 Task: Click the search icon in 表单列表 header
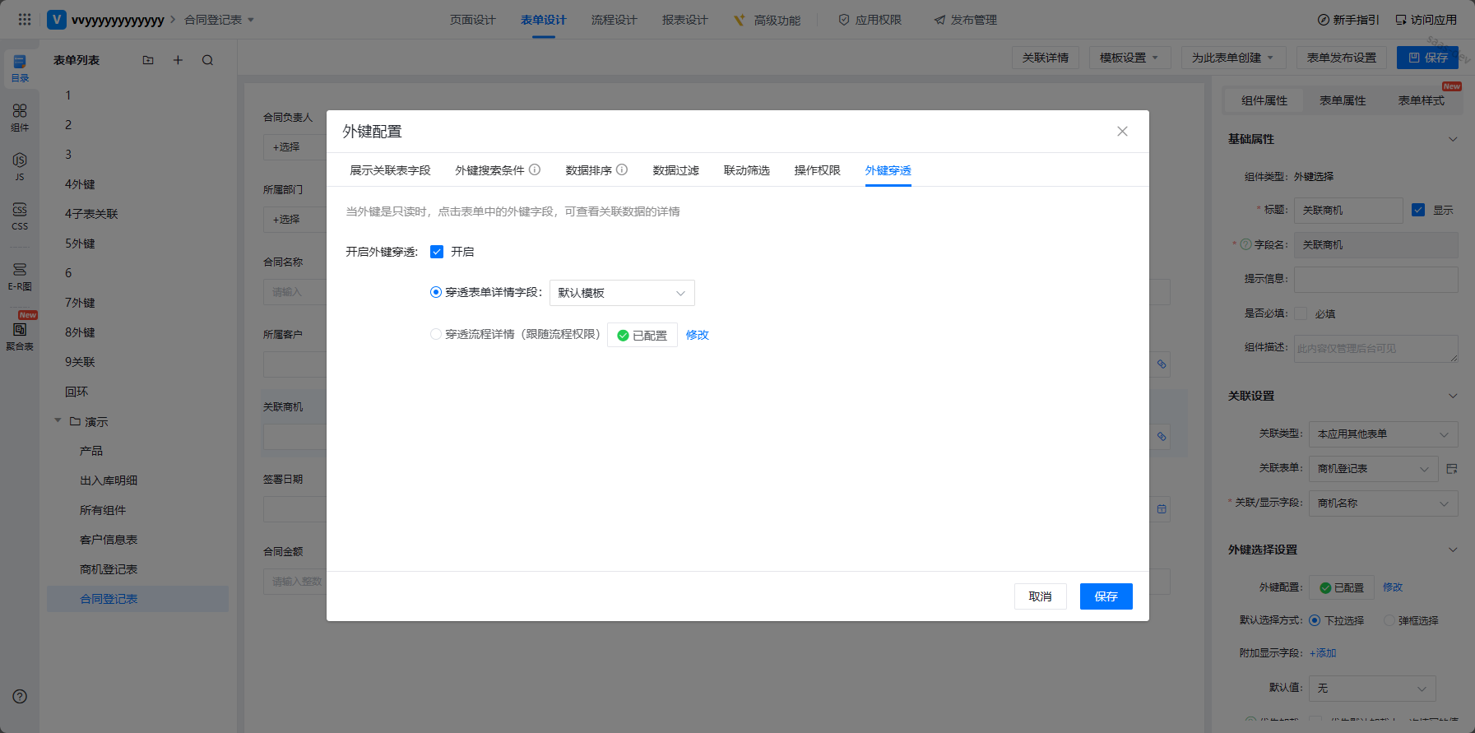click(207, 60)
